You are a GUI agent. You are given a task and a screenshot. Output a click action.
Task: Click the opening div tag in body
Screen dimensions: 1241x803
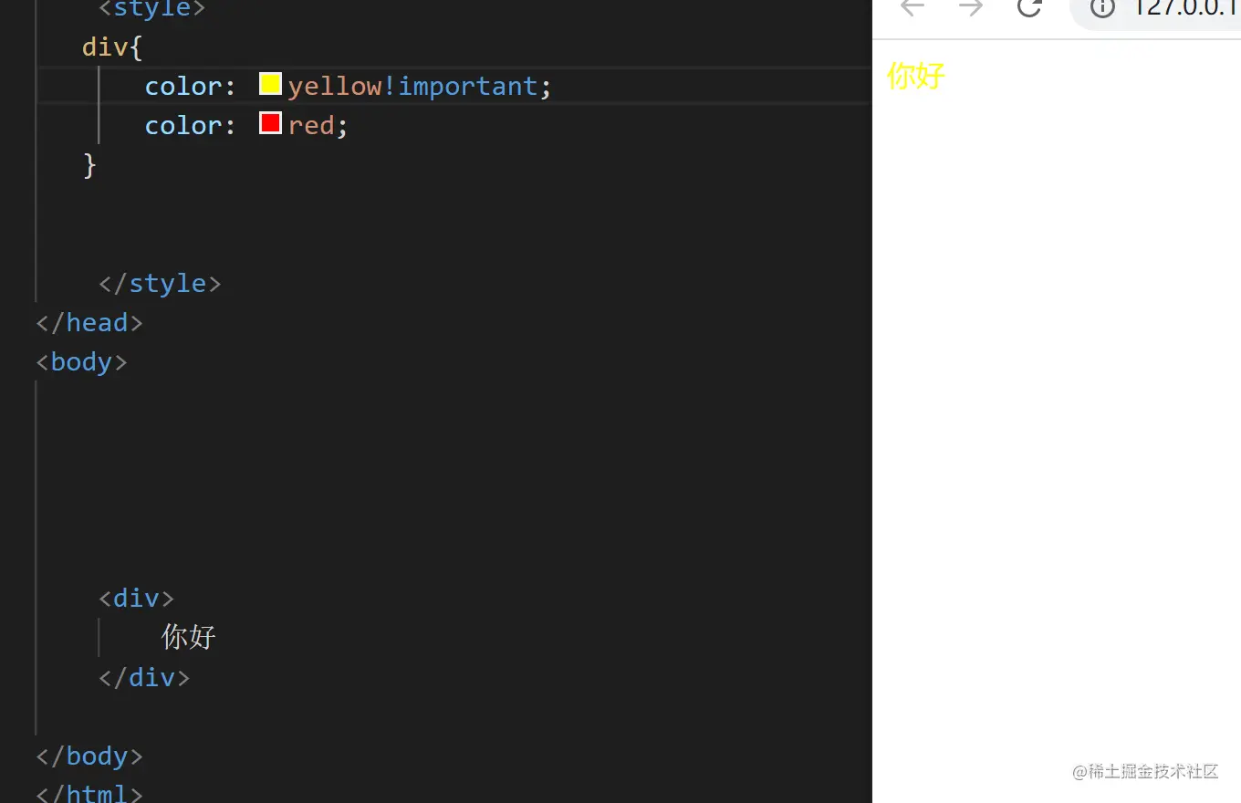(x=136, y=598)
